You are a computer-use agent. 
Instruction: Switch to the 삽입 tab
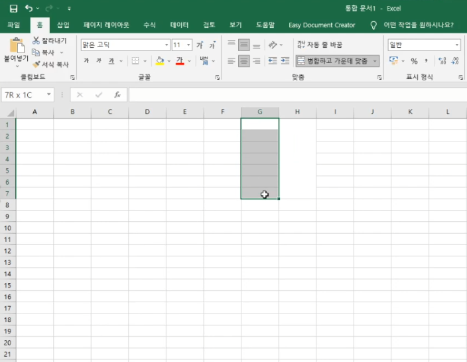(x=63, y=25)
